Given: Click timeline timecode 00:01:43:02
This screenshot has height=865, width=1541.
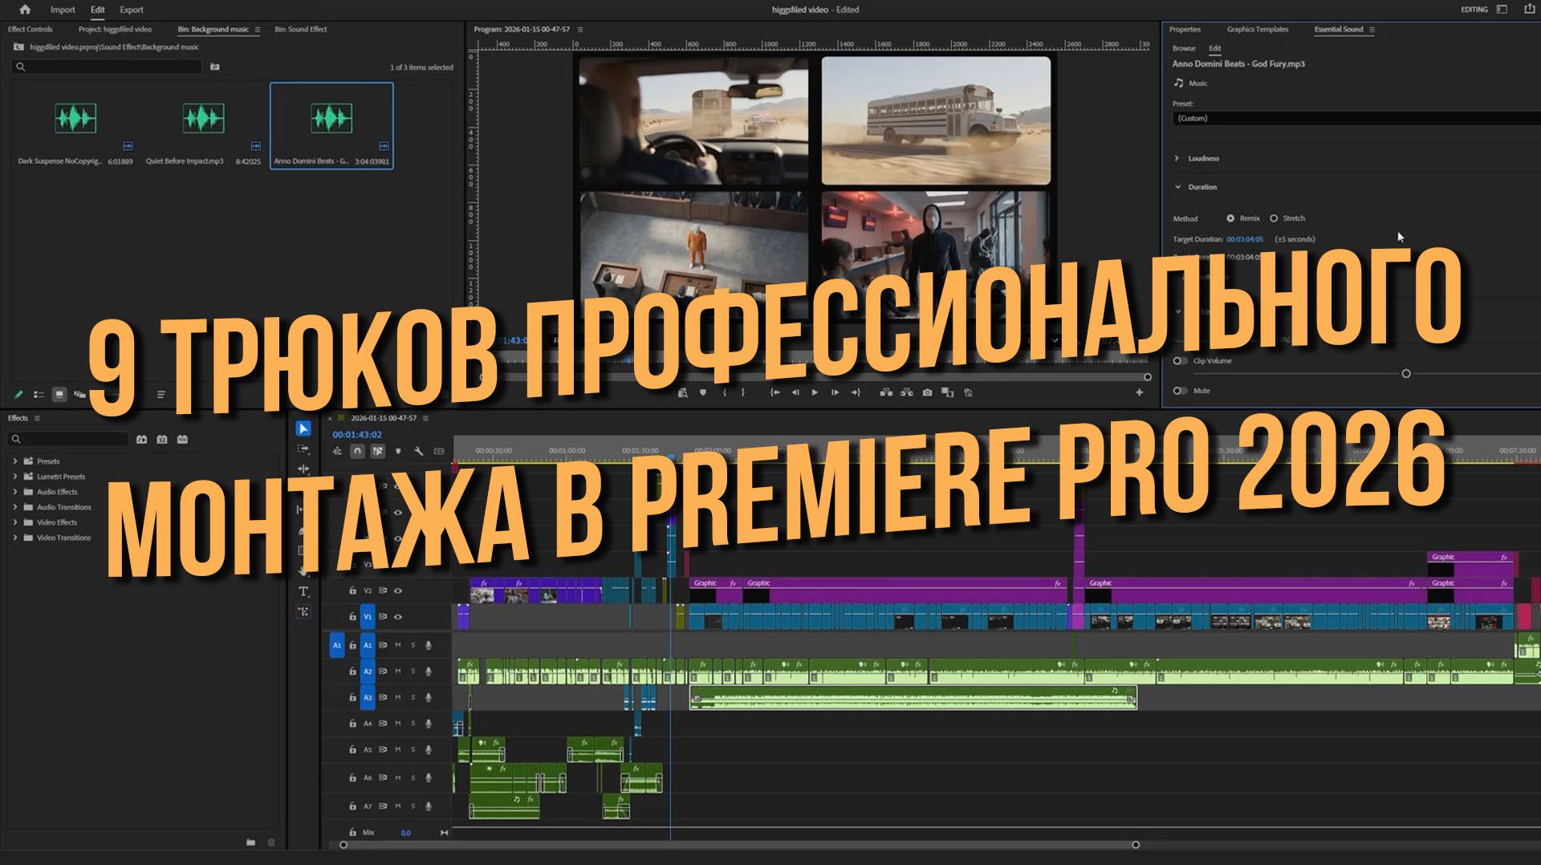Looking at the screenshot, I should tap(357, 434).
